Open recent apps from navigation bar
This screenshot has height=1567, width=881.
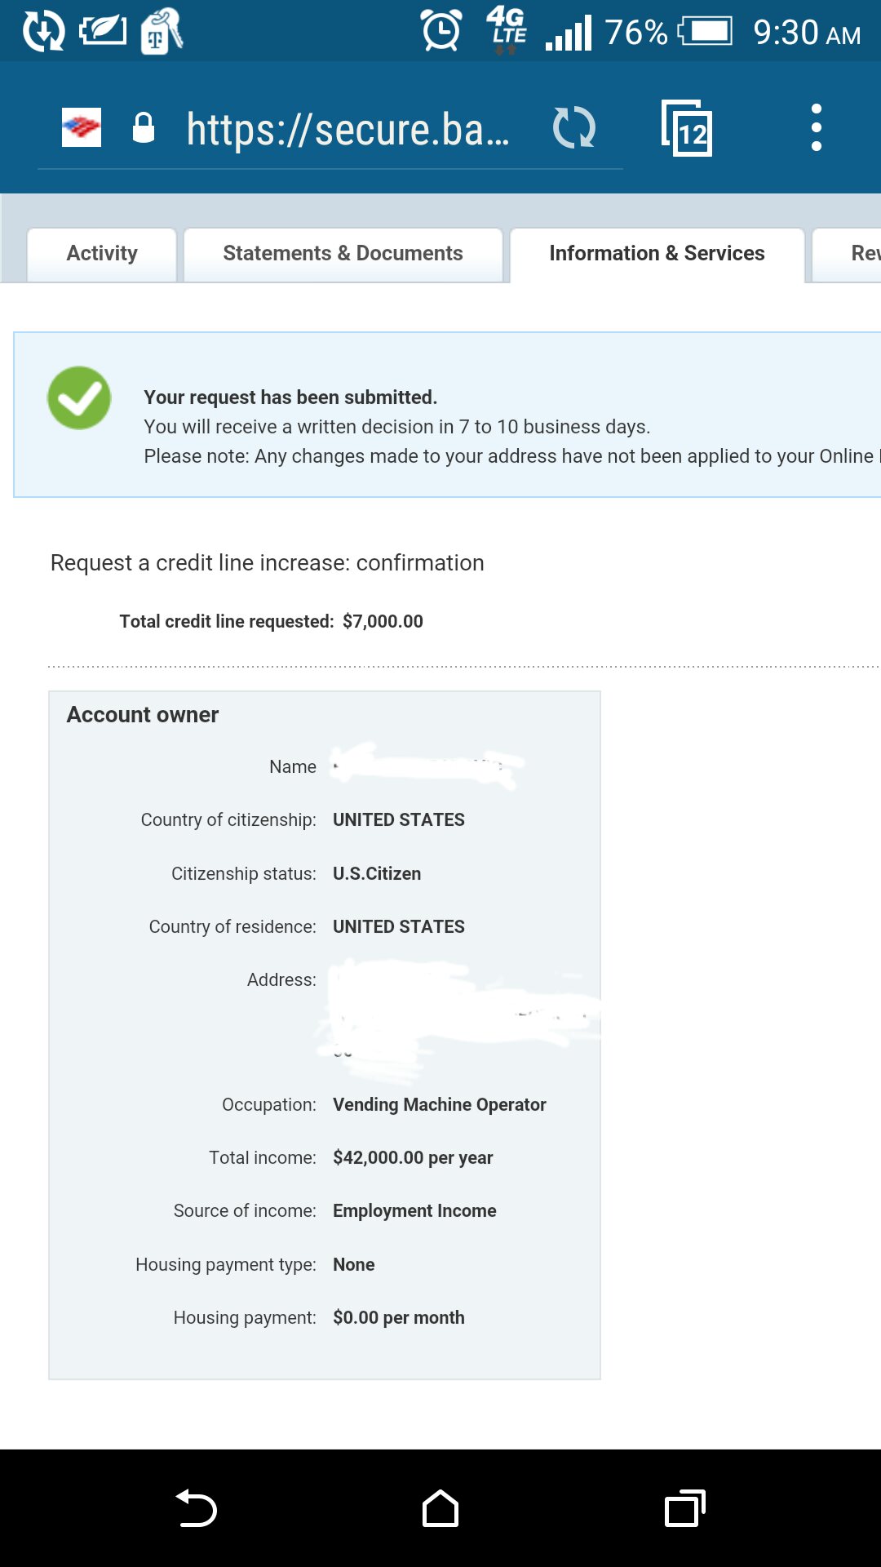pyautogui.click(x=686, y=1507)
